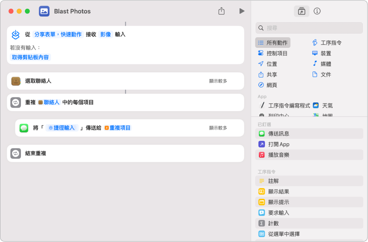Click the 聯絡人 variable token
Screen dimensions: 368x242
point(49,102)
